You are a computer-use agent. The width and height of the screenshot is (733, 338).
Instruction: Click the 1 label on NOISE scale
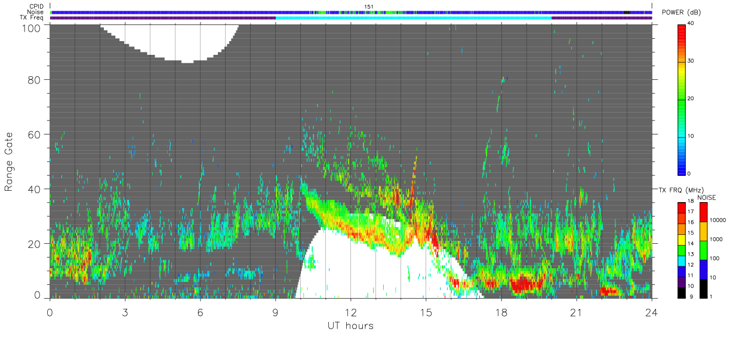pyautogui.click(x=710, y=296)
